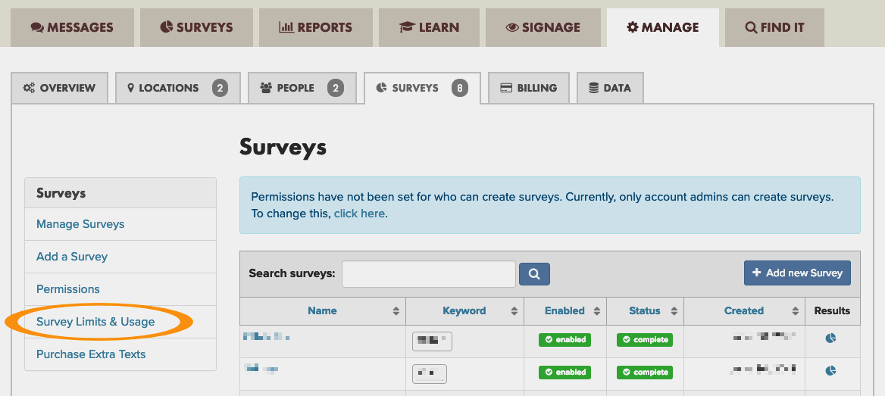Screen dimensions: 885x396
Task: Select the Billing card sub-tab
Action: tap(528, 88)
